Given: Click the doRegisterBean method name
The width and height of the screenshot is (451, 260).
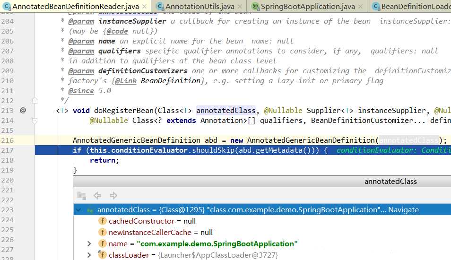Looking at the screenshot, I should coord(124,111).
